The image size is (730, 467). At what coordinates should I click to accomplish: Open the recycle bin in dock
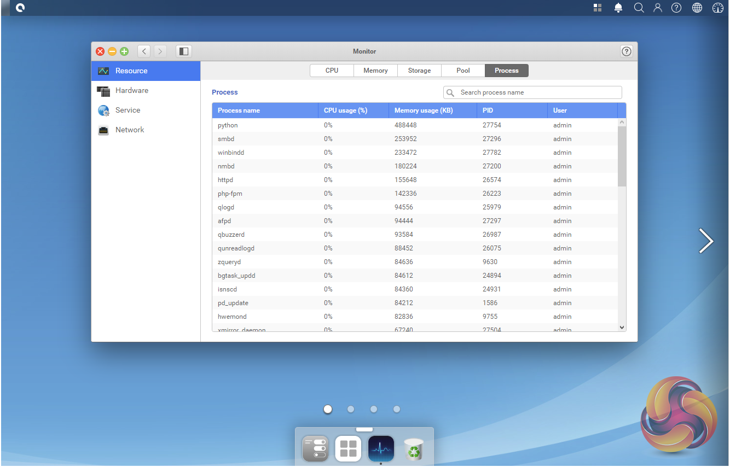coord(414,449)
